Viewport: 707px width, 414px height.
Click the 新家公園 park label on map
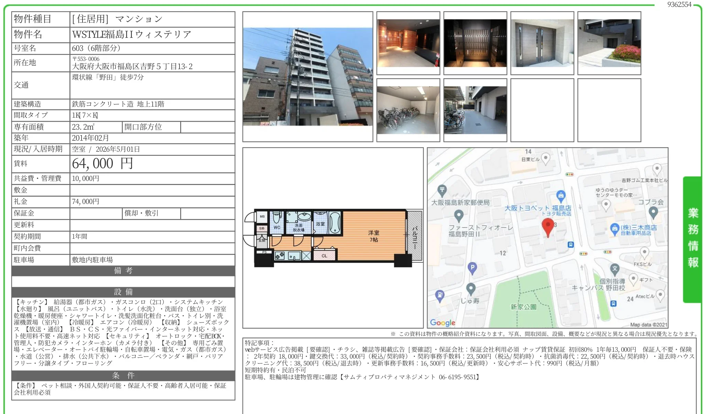523,307
